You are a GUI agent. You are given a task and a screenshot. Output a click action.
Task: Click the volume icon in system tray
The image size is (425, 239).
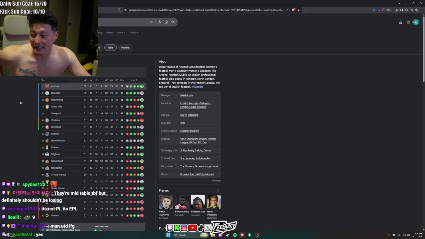pyautogui.click(x=408, y=235)
